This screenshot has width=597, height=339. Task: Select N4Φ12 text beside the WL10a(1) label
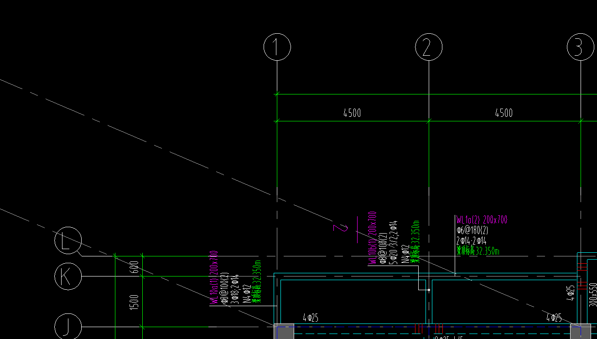(246, 294)
